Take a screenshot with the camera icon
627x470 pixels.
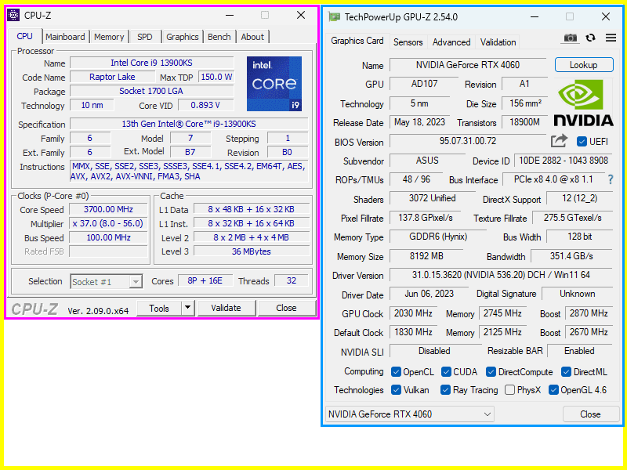click(x=570, y=38)
